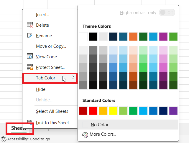The width and height of the screenshot is (189, 143).
Task: Open More Colors... dialog
Action: (103, 135)
